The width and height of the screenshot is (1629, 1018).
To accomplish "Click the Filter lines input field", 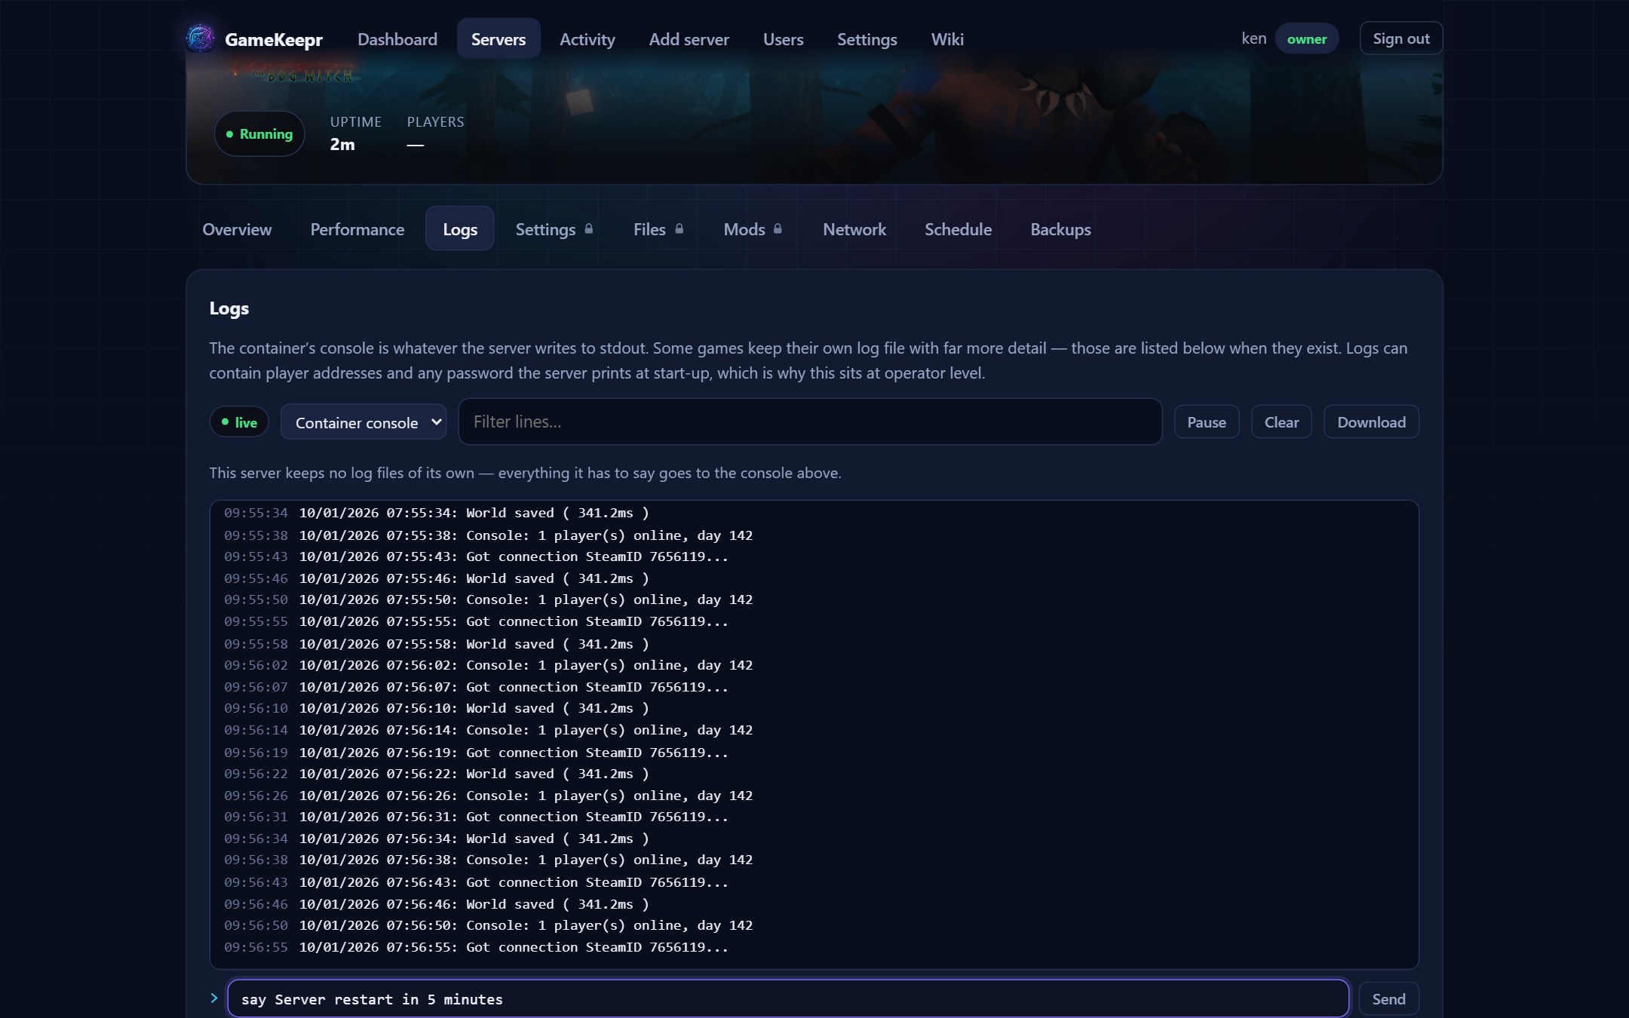I will point(810,422).
